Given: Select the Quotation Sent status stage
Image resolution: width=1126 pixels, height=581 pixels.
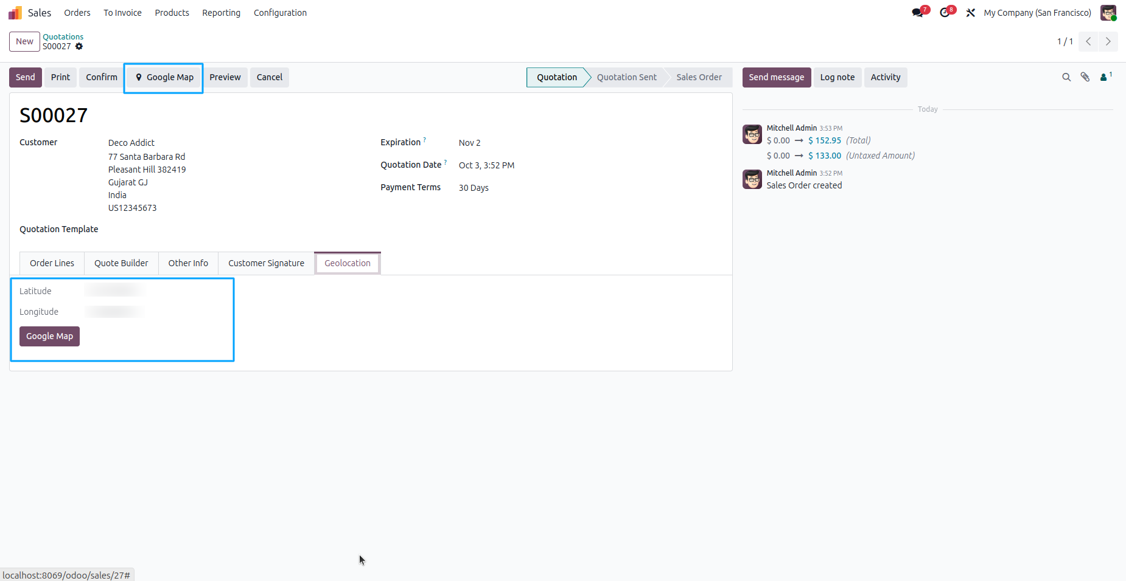Looking at the screenshot, I should (x=626, y=77).
